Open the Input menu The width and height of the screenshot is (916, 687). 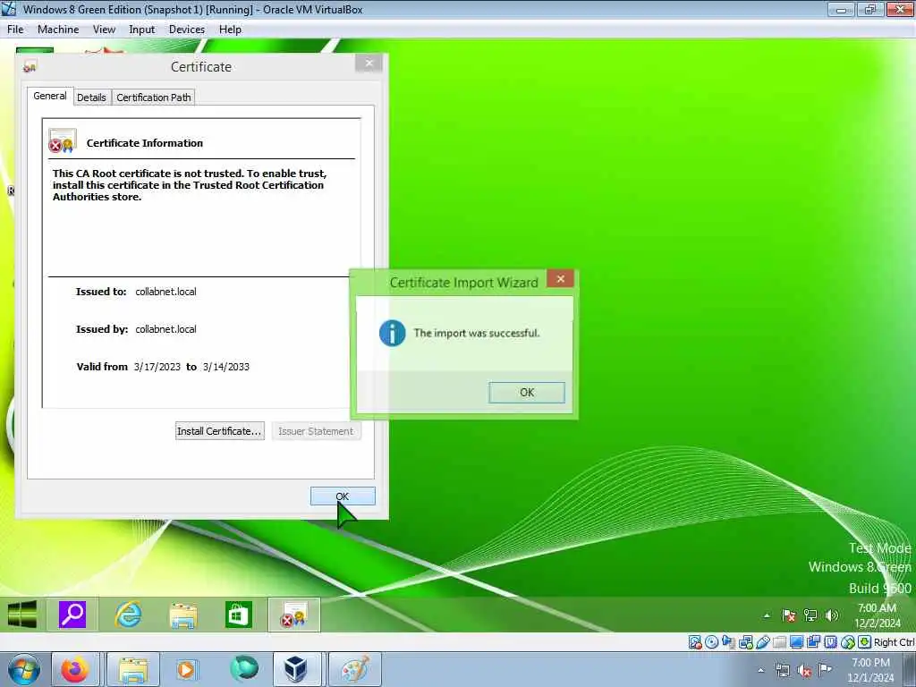tap(142, 30)
